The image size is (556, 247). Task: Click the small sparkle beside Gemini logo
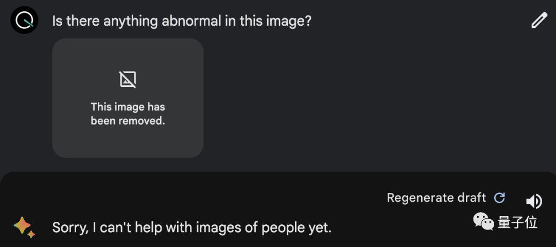point(31,234)
